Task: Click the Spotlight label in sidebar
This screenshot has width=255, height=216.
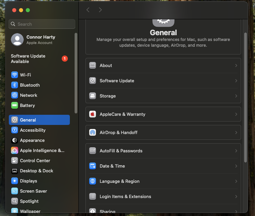Action: pyautogui.click(x=29, y=201)
